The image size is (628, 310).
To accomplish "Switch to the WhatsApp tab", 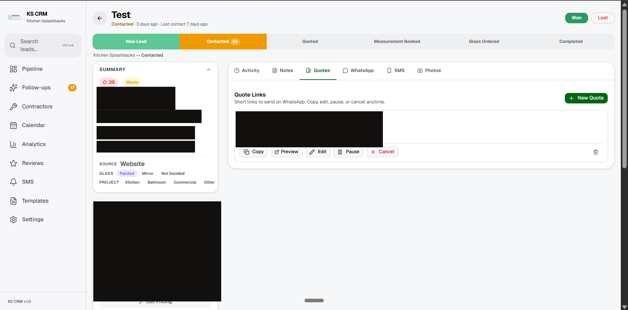I will [x=358, y=70].
